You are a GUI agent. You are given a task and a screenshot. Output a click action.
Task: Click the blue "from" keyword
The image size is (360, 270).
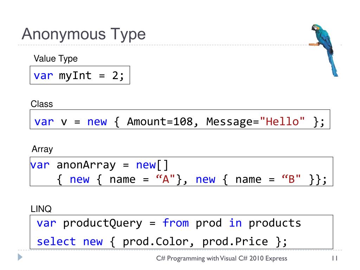click(176, 223)
